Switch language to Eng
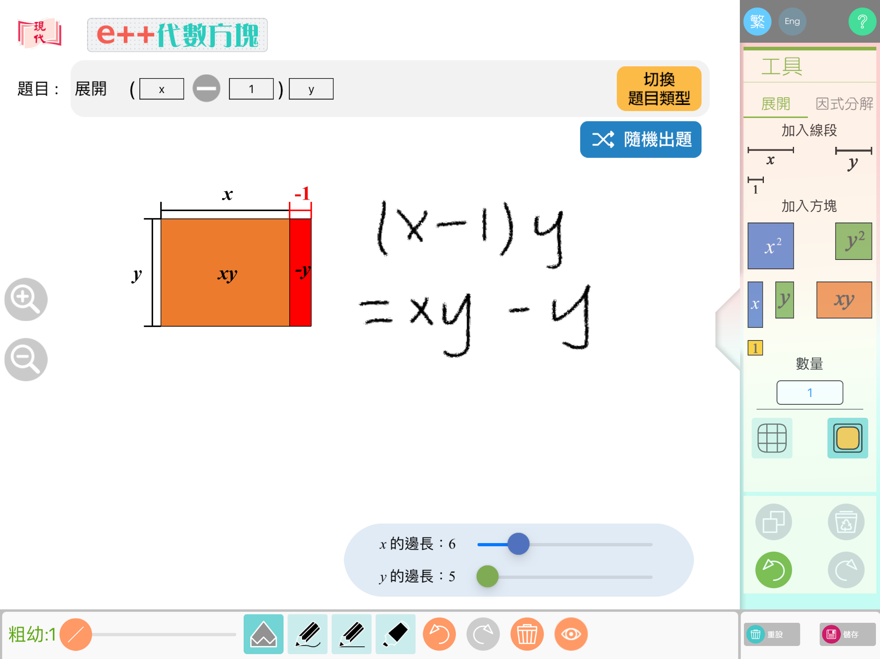The width and height of the screenshot is (880, 659). point(792,22)
